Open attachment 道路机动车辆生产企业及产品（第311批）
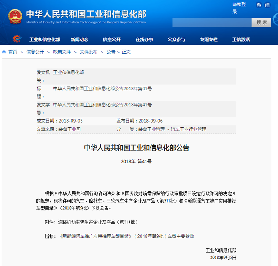Screen dimensions: 278x266 tap(97, 222)
